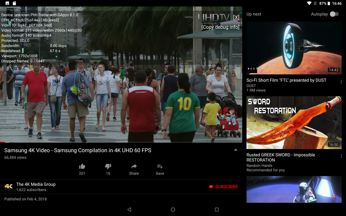
Task: Open The 4K Media Group channel name
Action: (x=36, y=184)
